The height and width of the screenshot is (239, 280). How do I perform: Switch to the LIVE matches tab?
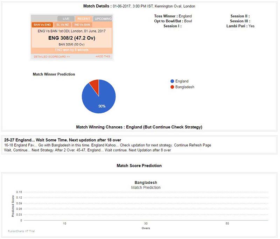pyautogui.click(x=66, y=19)
